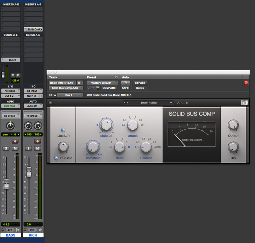
Task: Click the KICK track dyn button
Action: tap(32, 230)
